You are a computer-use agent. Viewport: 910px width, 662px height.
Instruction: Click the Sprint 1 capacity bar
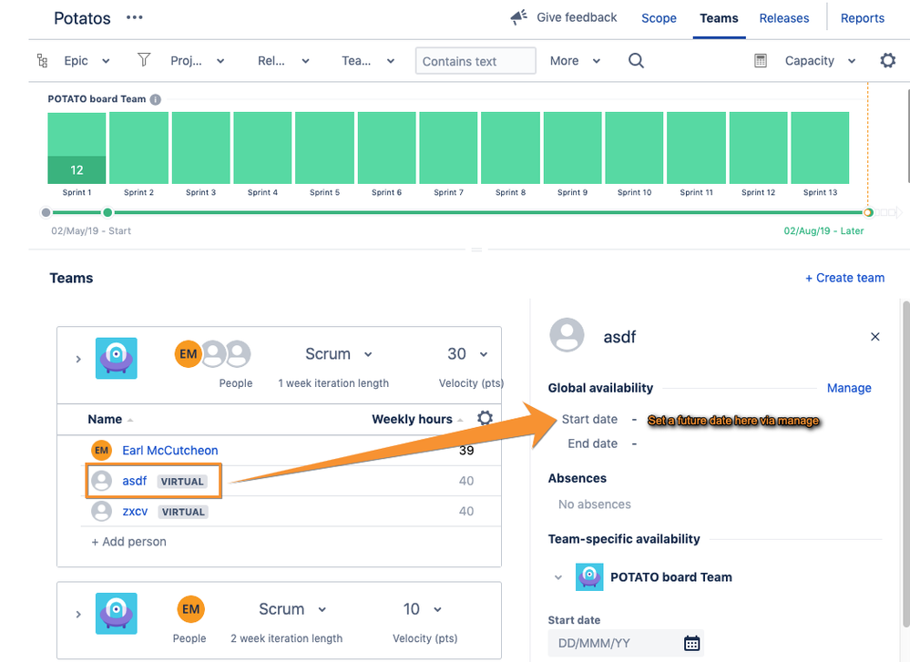[77, 148]
